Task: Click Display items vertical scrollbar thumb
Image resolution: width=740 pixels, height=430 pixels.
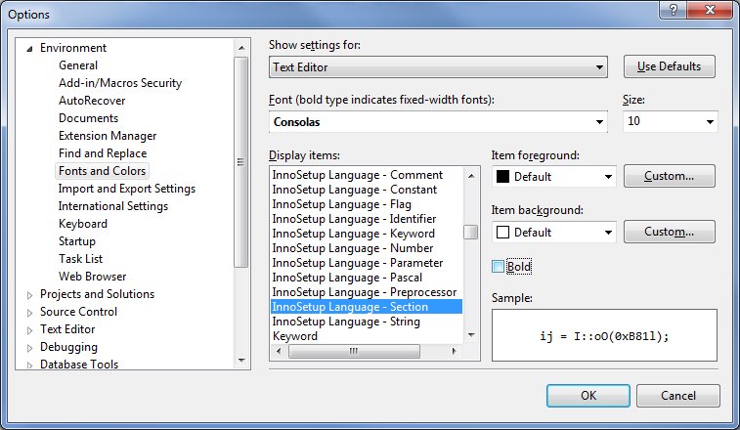Action: coord(470,232)
